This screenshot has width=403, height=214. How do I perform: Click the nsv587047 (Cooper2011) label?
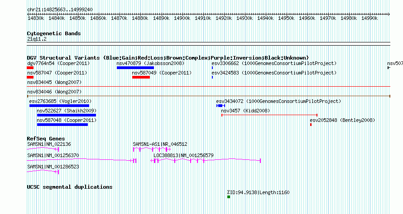pyautogui.click(x=57, y=73)
